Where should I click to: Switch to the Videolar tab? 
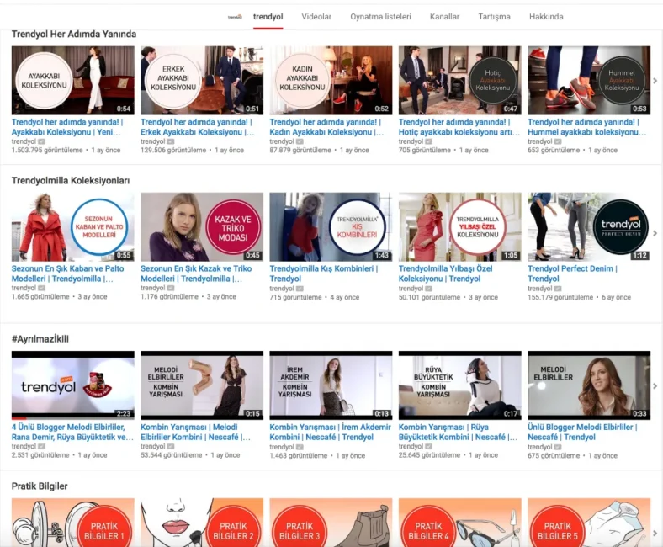click(316, 17)
